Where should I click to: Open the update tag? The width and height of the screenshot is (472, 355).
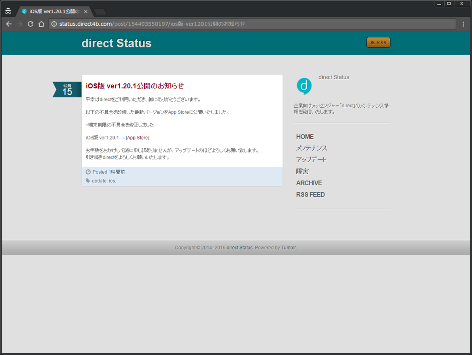[x=99, y=180]
